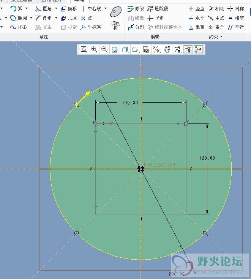Click the Repaint screen icon
251x279 pixels.
pyautogui.click(x=115, y=49)
